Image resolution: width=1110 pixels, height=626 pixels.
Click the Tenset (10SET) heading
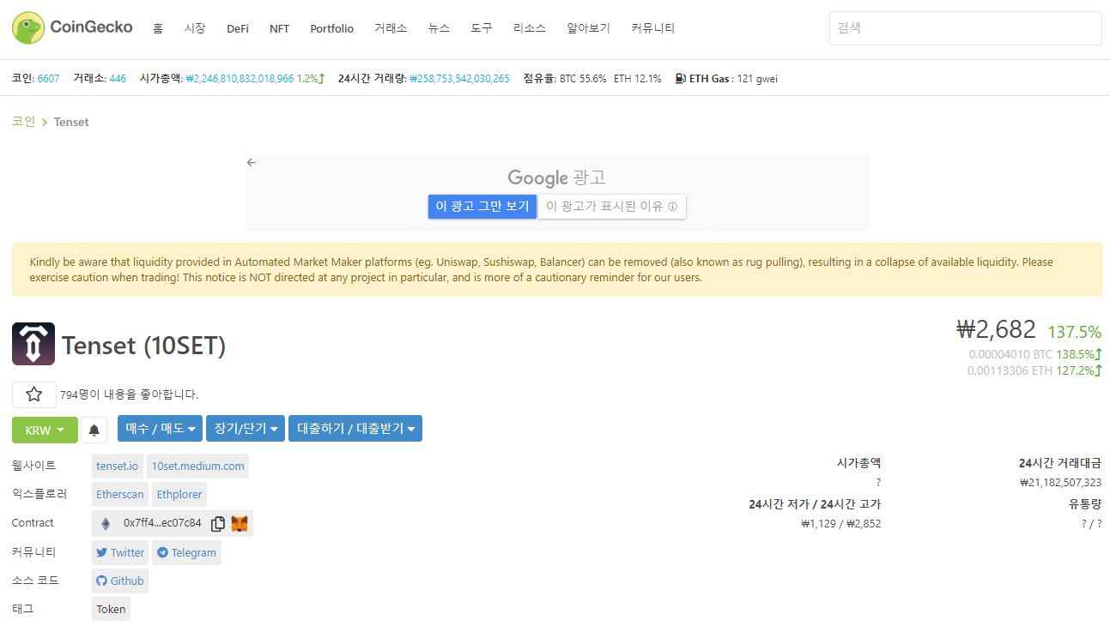[x=143, y=345]
